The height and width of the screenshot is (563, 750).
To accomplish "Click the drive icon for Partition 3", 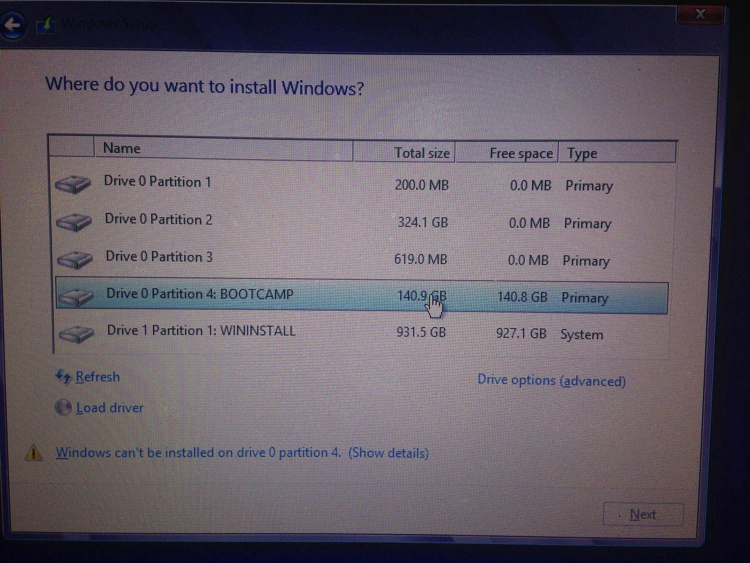I will (75, 259).
